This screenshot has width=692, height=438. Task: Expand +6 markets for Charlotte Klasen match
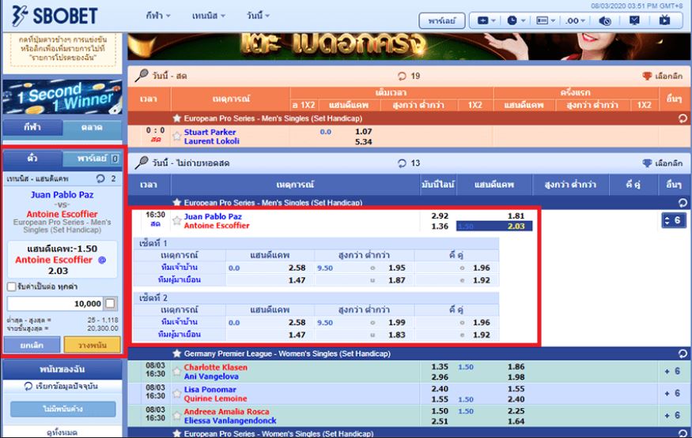[x=672, y=372]
